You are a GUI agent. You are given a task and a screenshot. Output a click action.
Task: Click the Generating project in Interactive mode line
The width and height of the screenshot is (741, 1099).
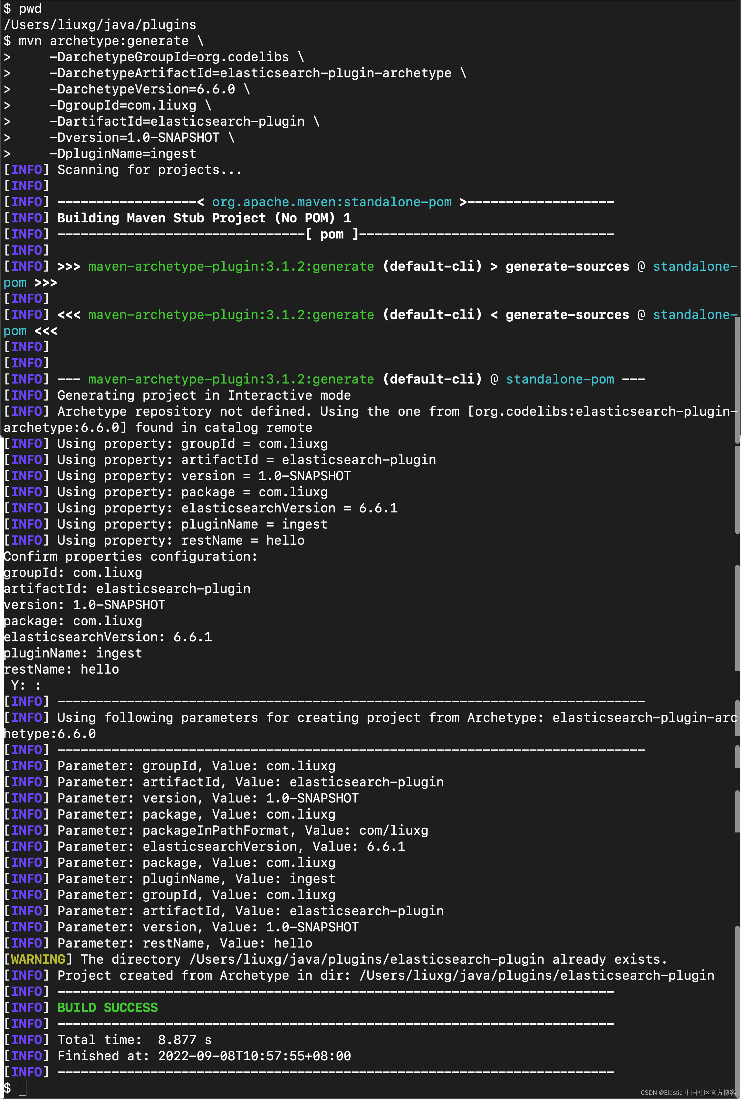pos(203,395)
